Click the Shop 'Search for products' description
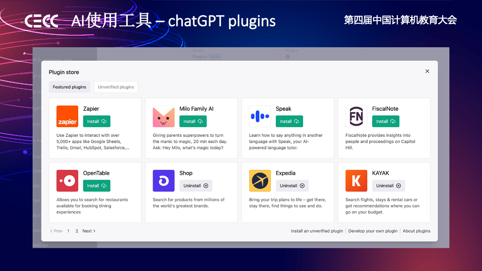The image size is (482, 271). 189,202
